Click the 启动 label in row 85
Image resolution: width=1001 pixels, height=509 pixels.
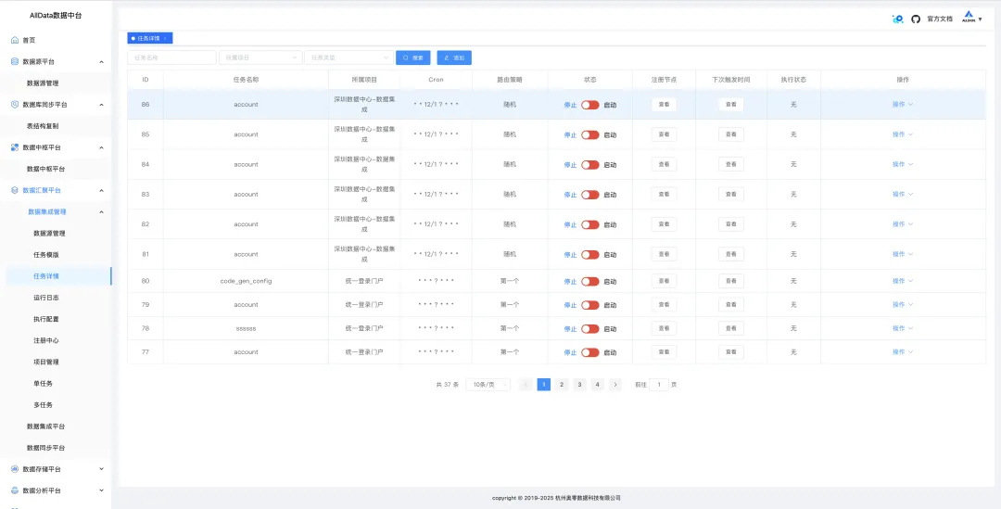coord(610,134)
